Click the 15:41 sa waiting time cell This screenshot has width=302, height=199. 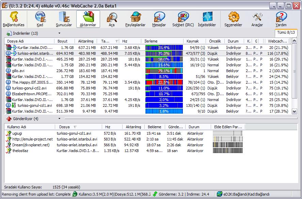point(154,133)
